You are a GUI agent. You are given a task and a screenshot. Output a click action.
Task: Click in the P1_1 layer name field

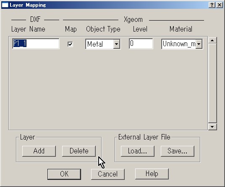click(x=36, y=44)
